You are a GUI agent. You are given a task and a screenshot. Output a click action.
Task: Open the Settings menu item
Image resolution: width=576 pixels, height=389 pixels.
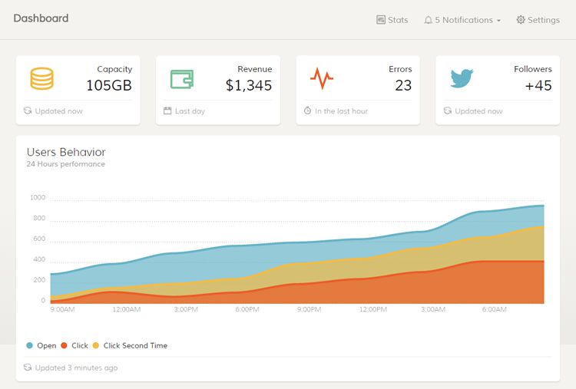[543, 20]
